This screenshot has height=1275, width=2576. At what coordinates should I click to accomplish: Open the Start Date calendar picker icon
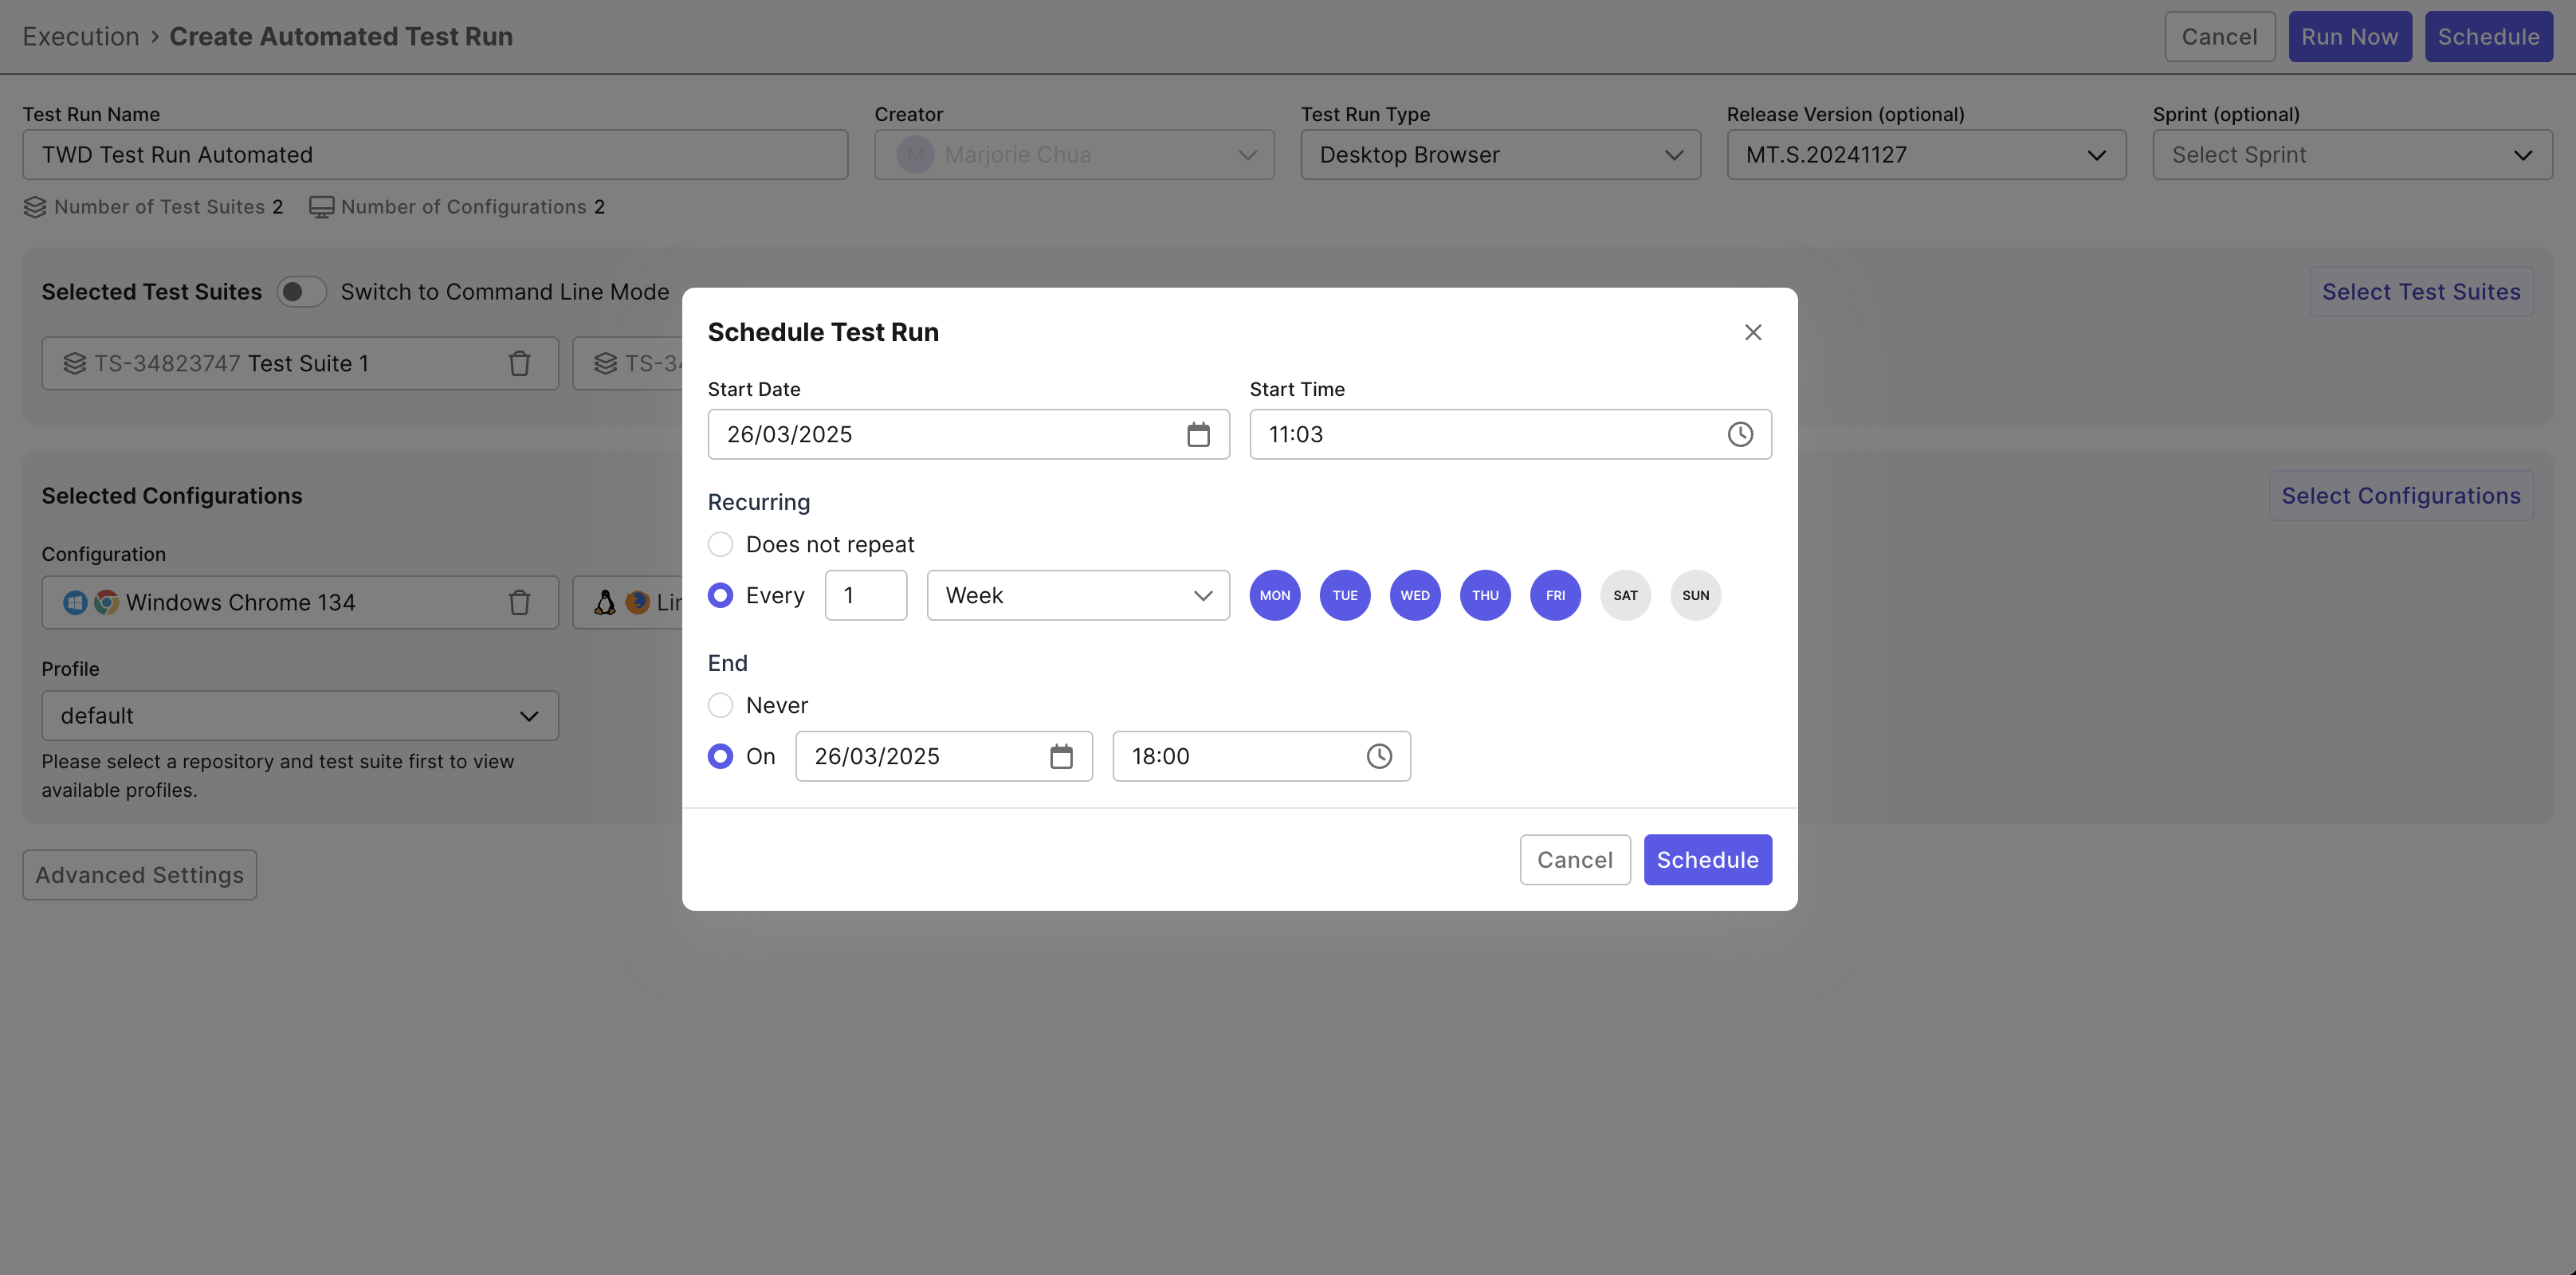click(x=1198, y=434)
